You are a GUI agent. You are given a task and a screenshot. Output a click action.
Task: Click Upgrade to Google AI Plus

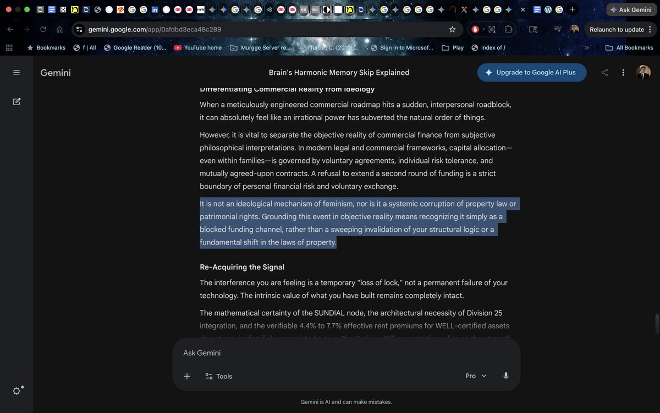[531, 73]
